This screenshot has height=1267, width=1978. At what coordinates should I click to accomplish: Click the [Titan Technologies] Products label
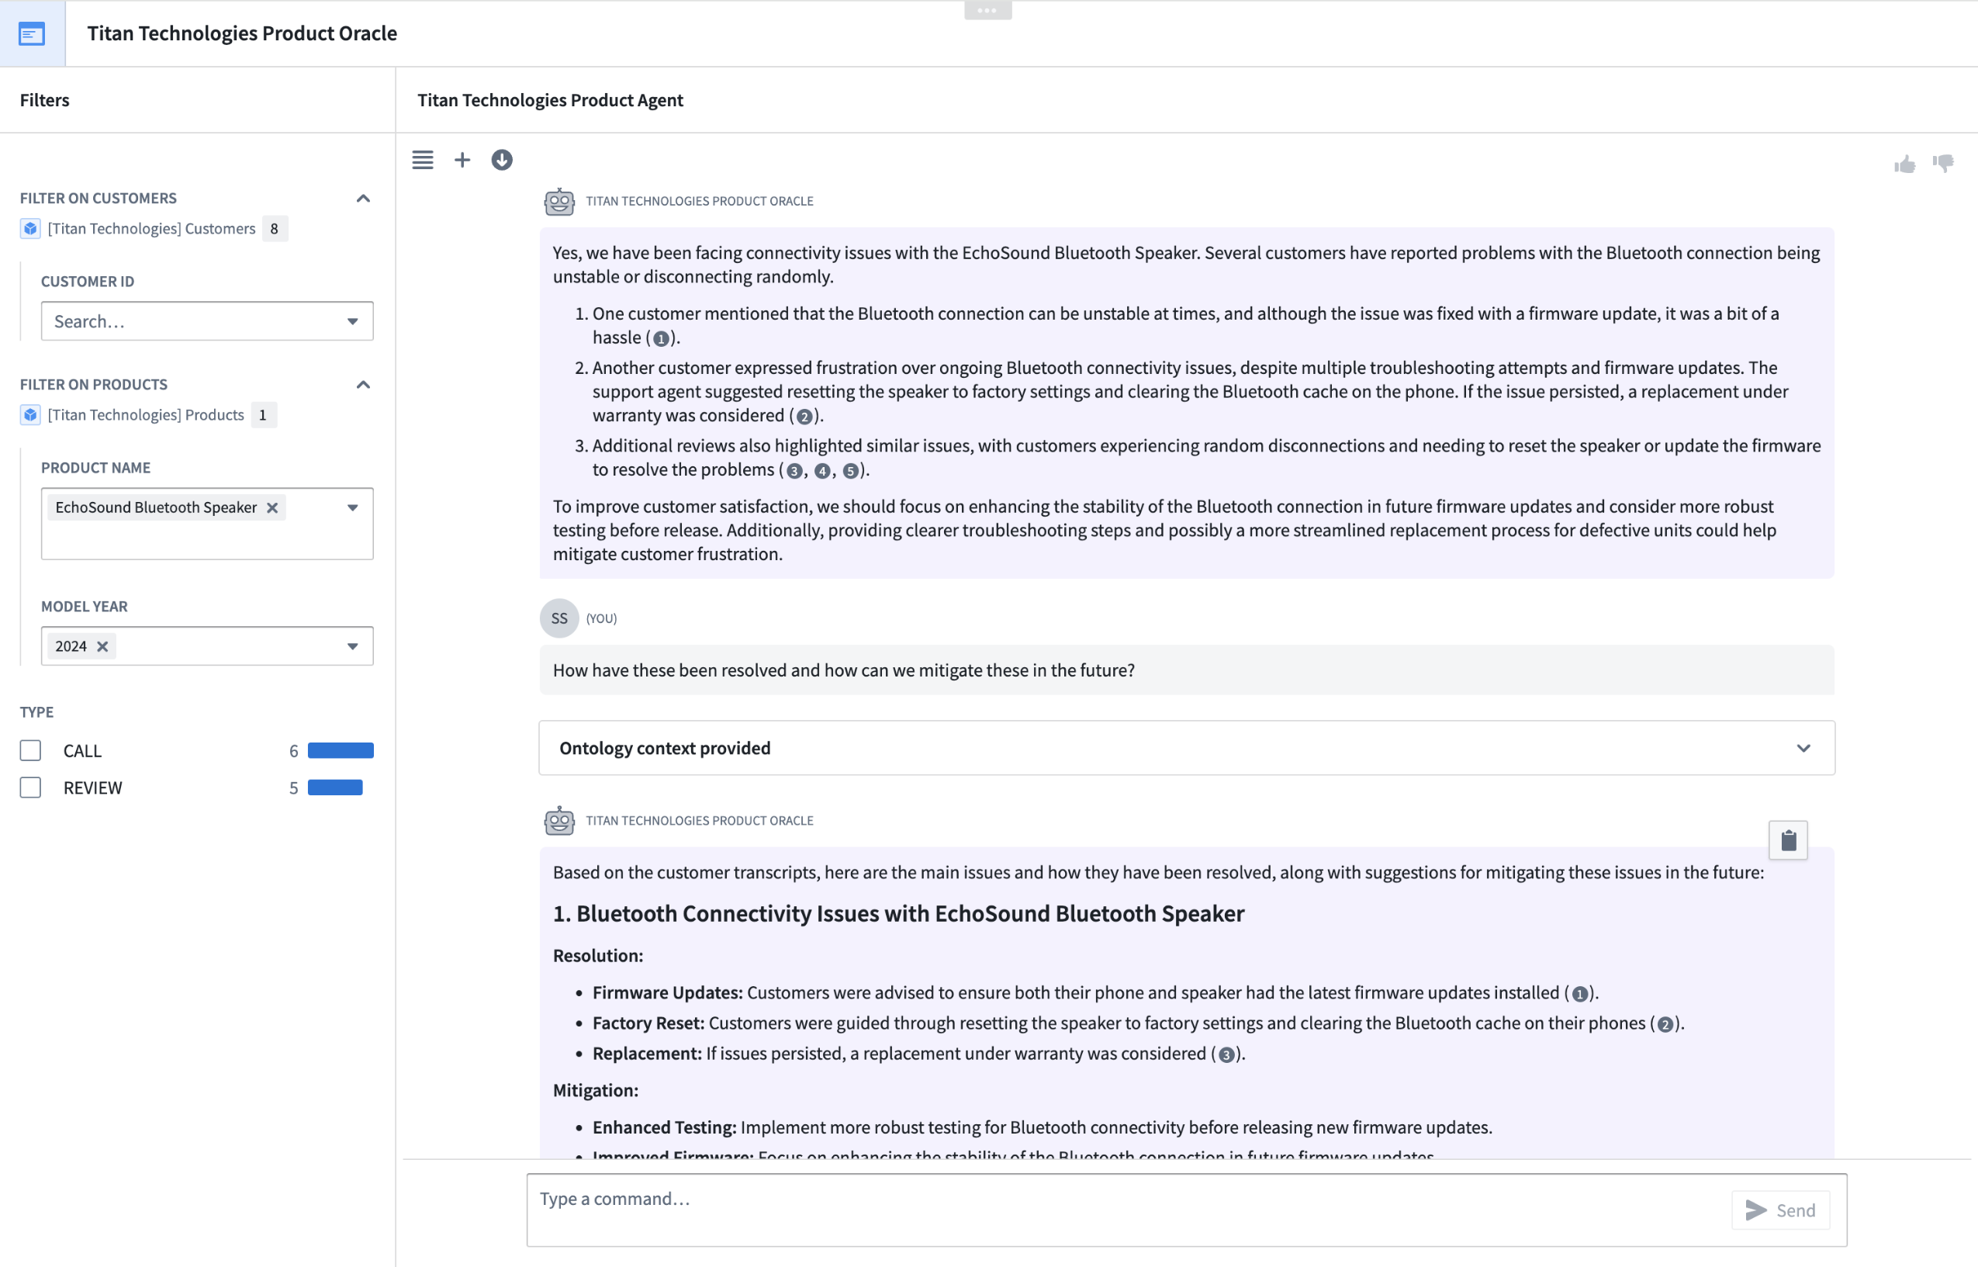pyautogui.click(x=146, y=414)
